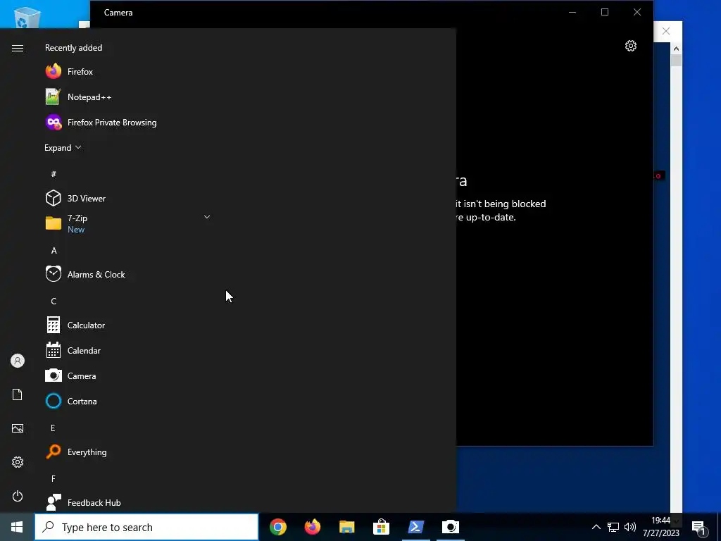
Task: Click the Power button in Start
Action: [18, 496]
